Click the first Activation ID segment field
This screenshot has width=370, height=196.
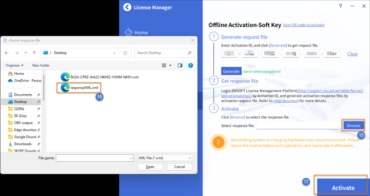pos(229,53)
